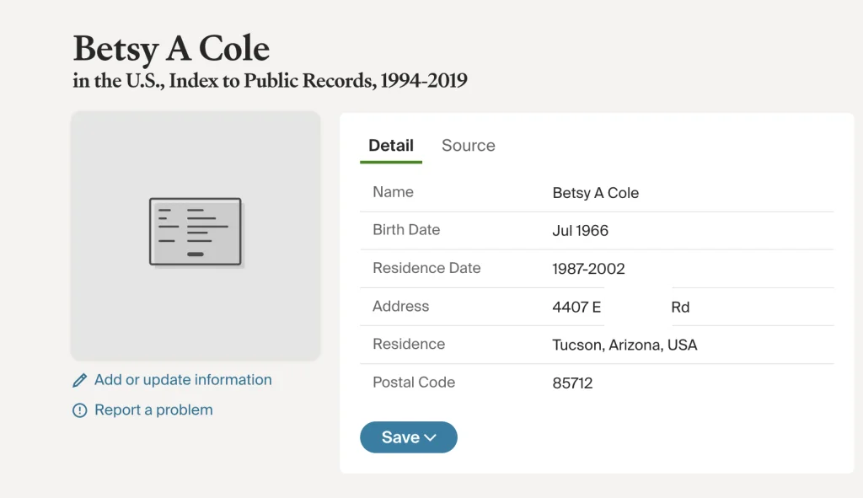Click the Index to Public Records subtitle
The height and width of the screenshot is (498, 863).
point(270,82)
